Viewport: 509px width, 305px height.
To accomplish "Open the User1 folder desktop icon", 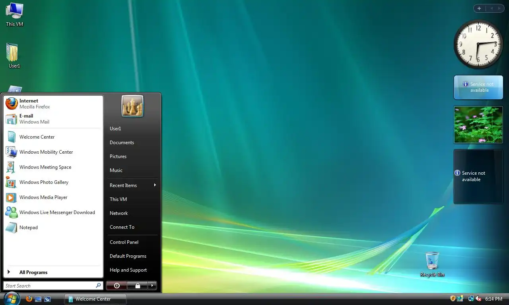I will tap(14, 56).
